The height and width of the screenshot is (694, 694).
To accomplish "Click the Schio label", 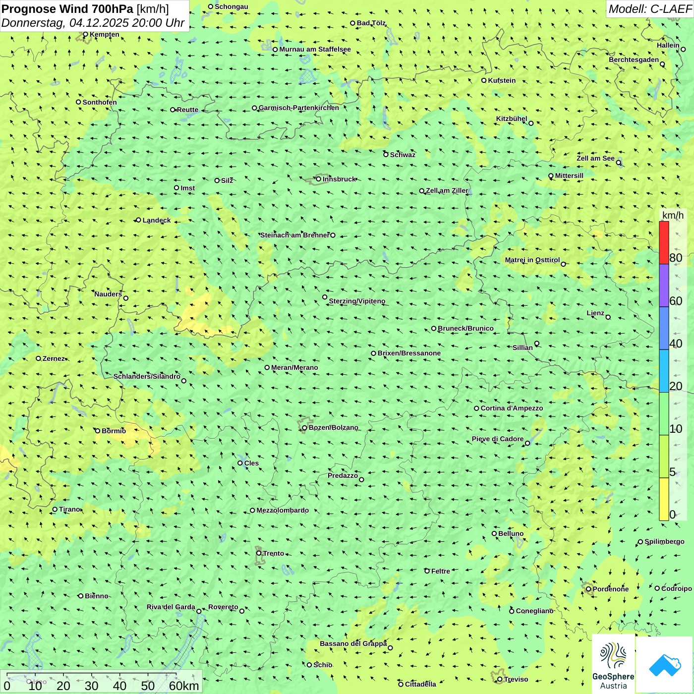I will tap(323, 665).
